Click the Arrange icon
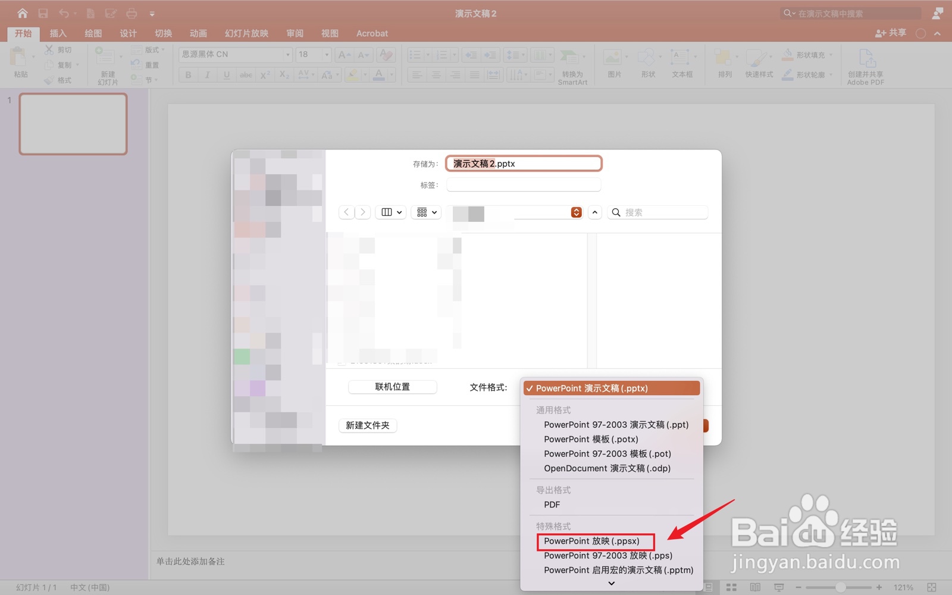This screenshot has height=595, width=952. point(723,58)
